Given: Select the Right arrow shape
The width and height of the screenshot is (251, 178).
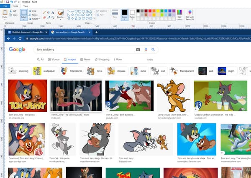Looking at the screenshot, I should tap(83, 15).
